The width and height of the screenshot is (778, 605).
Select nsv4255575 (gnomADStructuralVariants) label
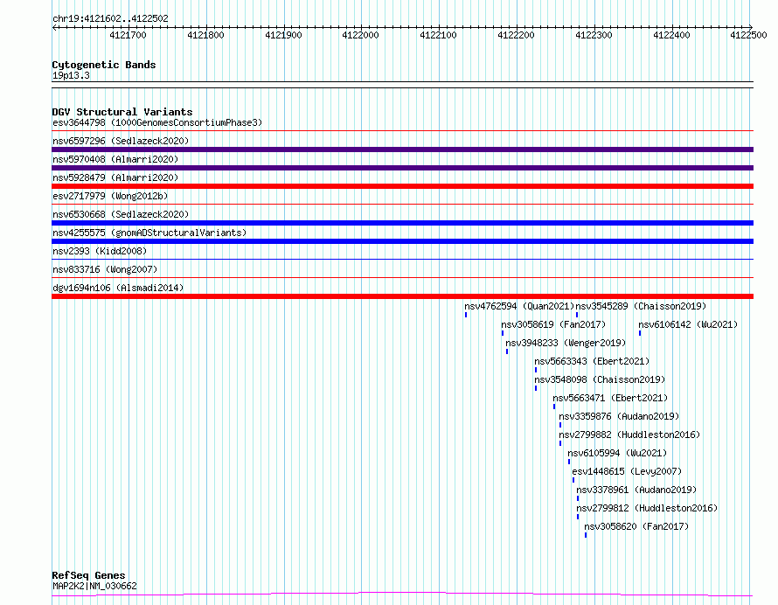click(x=149, y=233)
